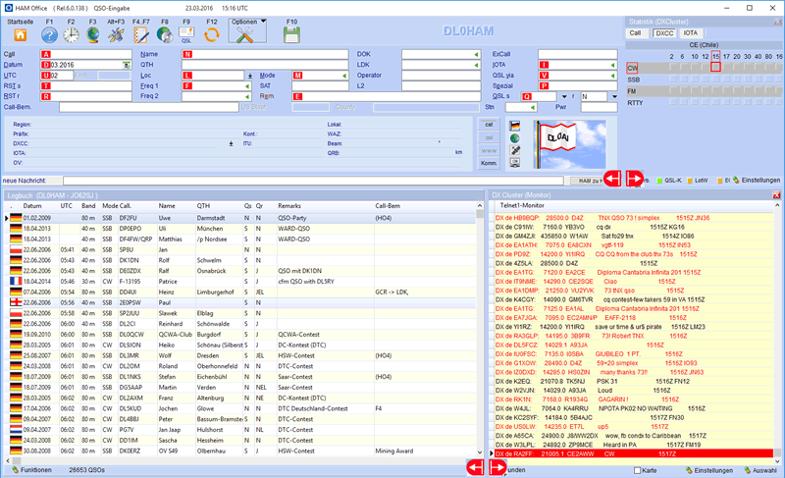Open calendar picker in Datum field

127,65
